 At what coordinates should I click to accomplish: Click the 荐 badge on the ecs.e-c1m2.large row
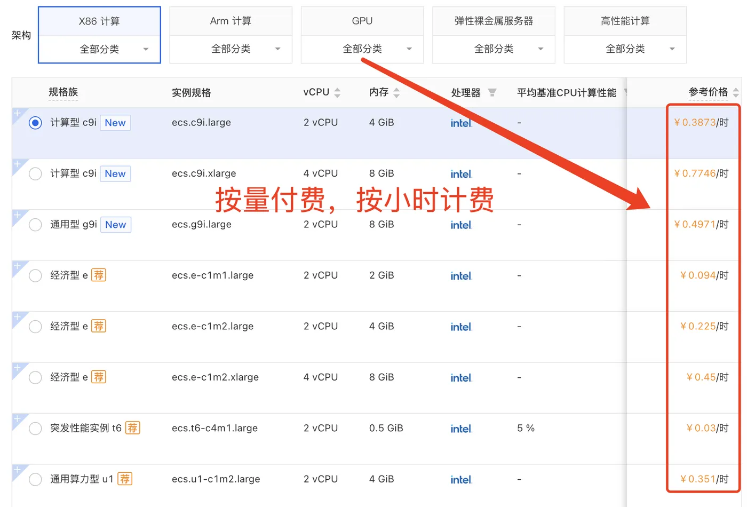point(99,326)
